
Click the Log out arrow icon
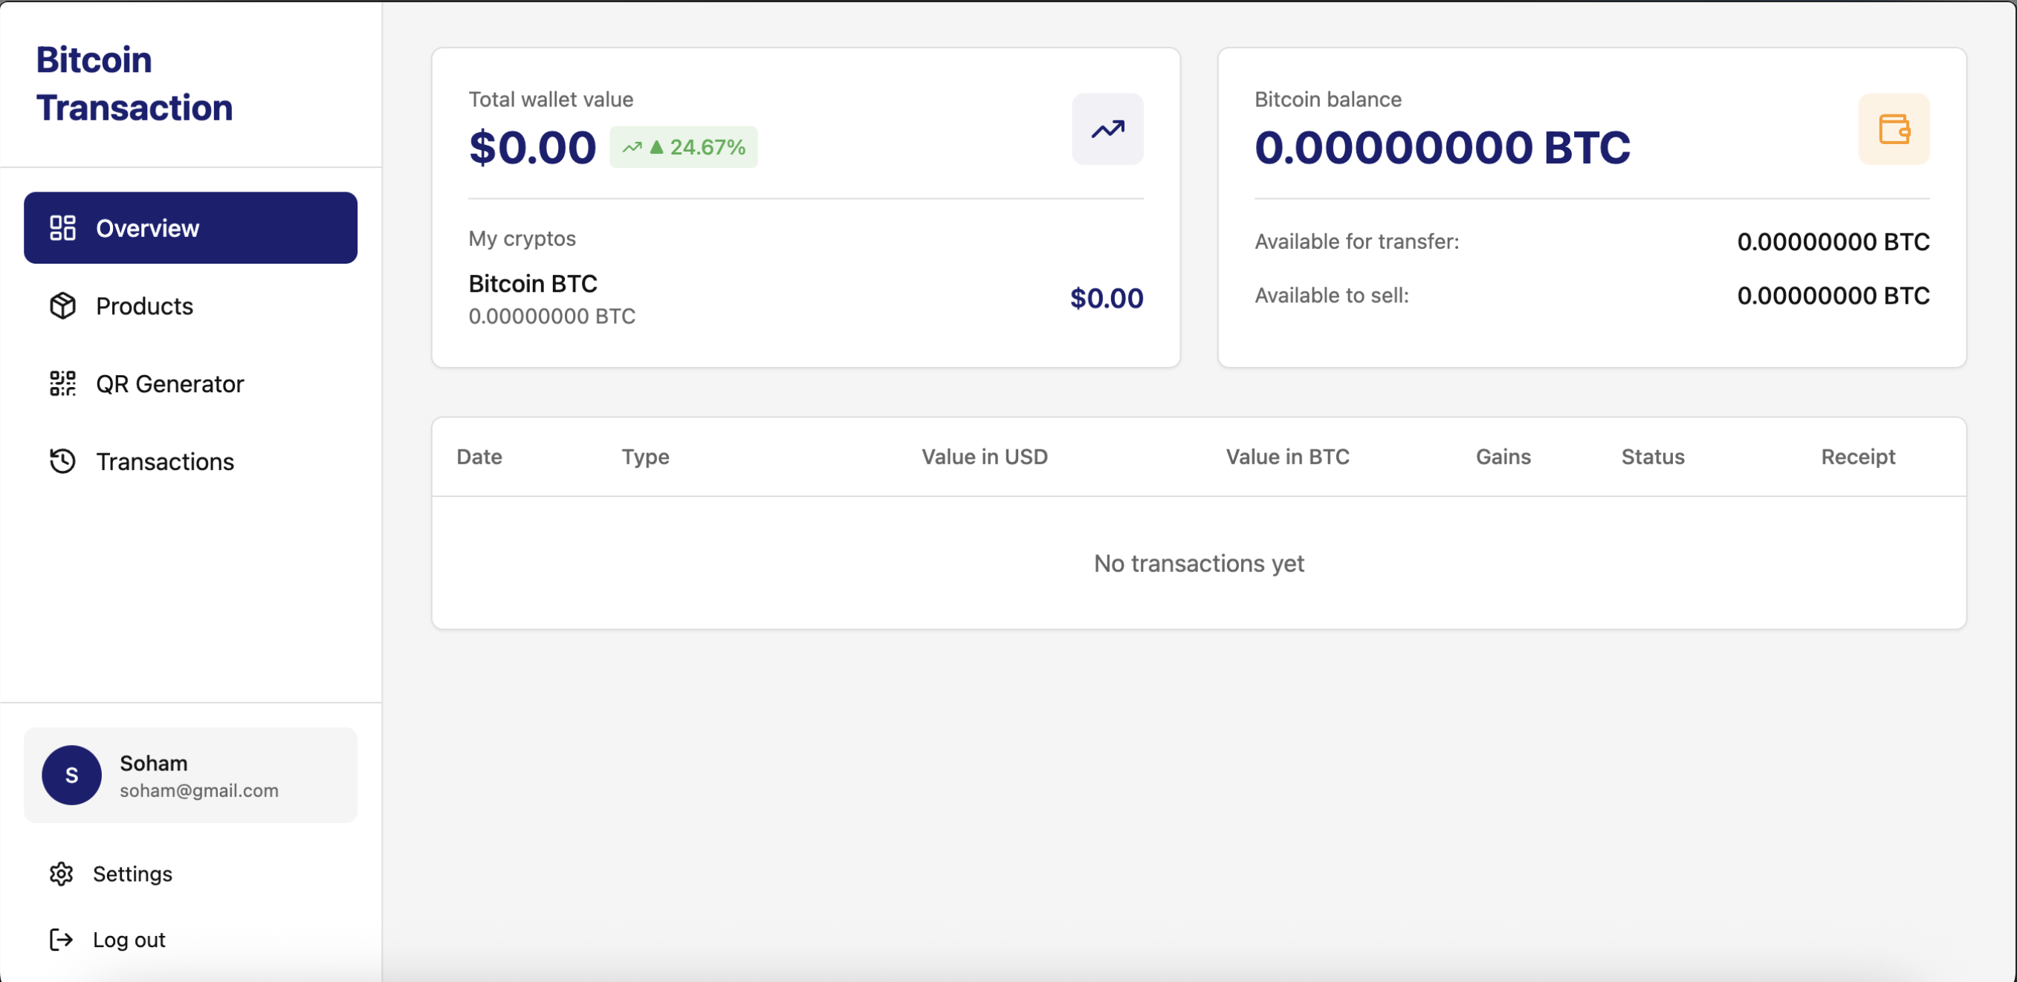(61, 939)
